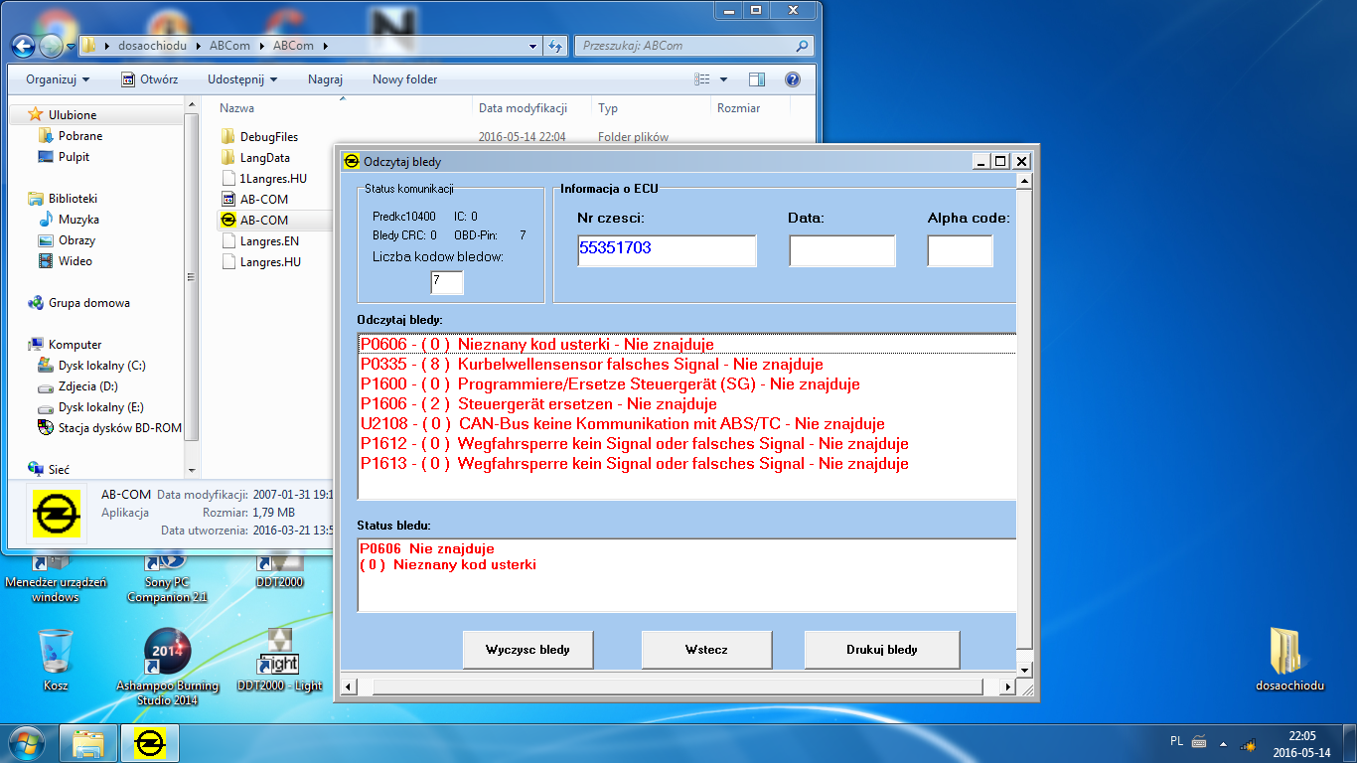
Task: Open the AB-COM Opel application file
Action: click(x=263, y=221)
